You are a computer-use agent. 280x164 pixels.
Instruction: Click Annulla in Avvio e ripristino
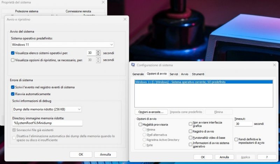pyautogui.click(x=105, y=155)
